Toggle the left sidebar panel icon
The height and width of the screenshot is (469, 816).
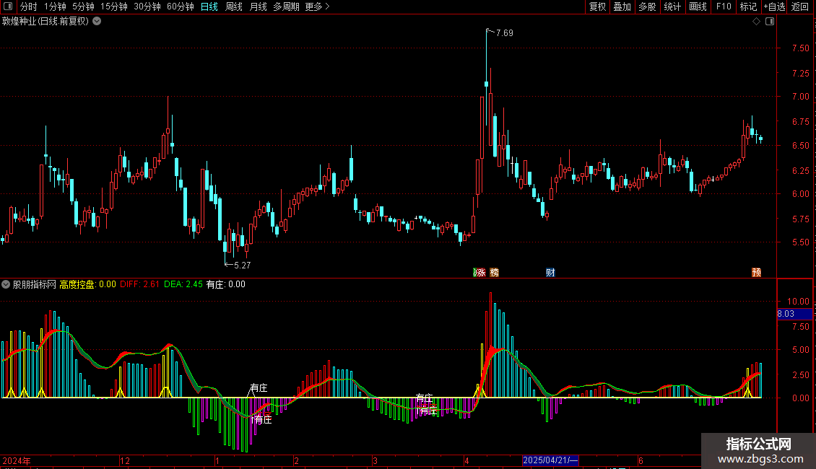click(8, 6)
